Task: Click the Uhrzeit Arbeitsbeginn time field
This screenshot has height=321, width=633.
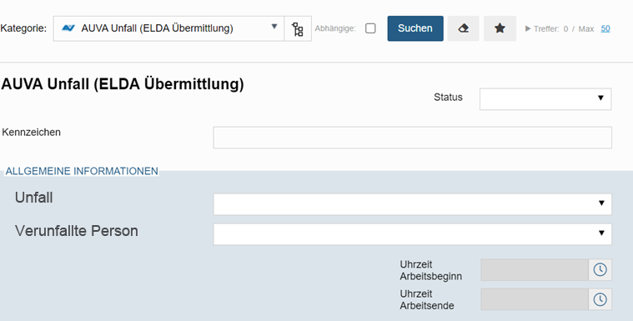Action: [535, 269]
